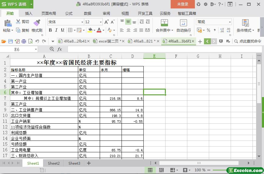Apply comma thousands separator style

click(215, 30)
